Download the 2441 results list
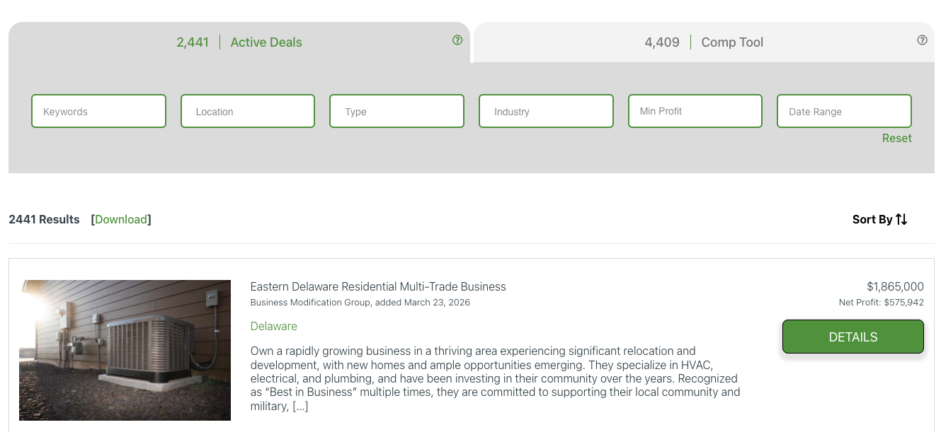941x432 pixels. click(x=121, y=219)
